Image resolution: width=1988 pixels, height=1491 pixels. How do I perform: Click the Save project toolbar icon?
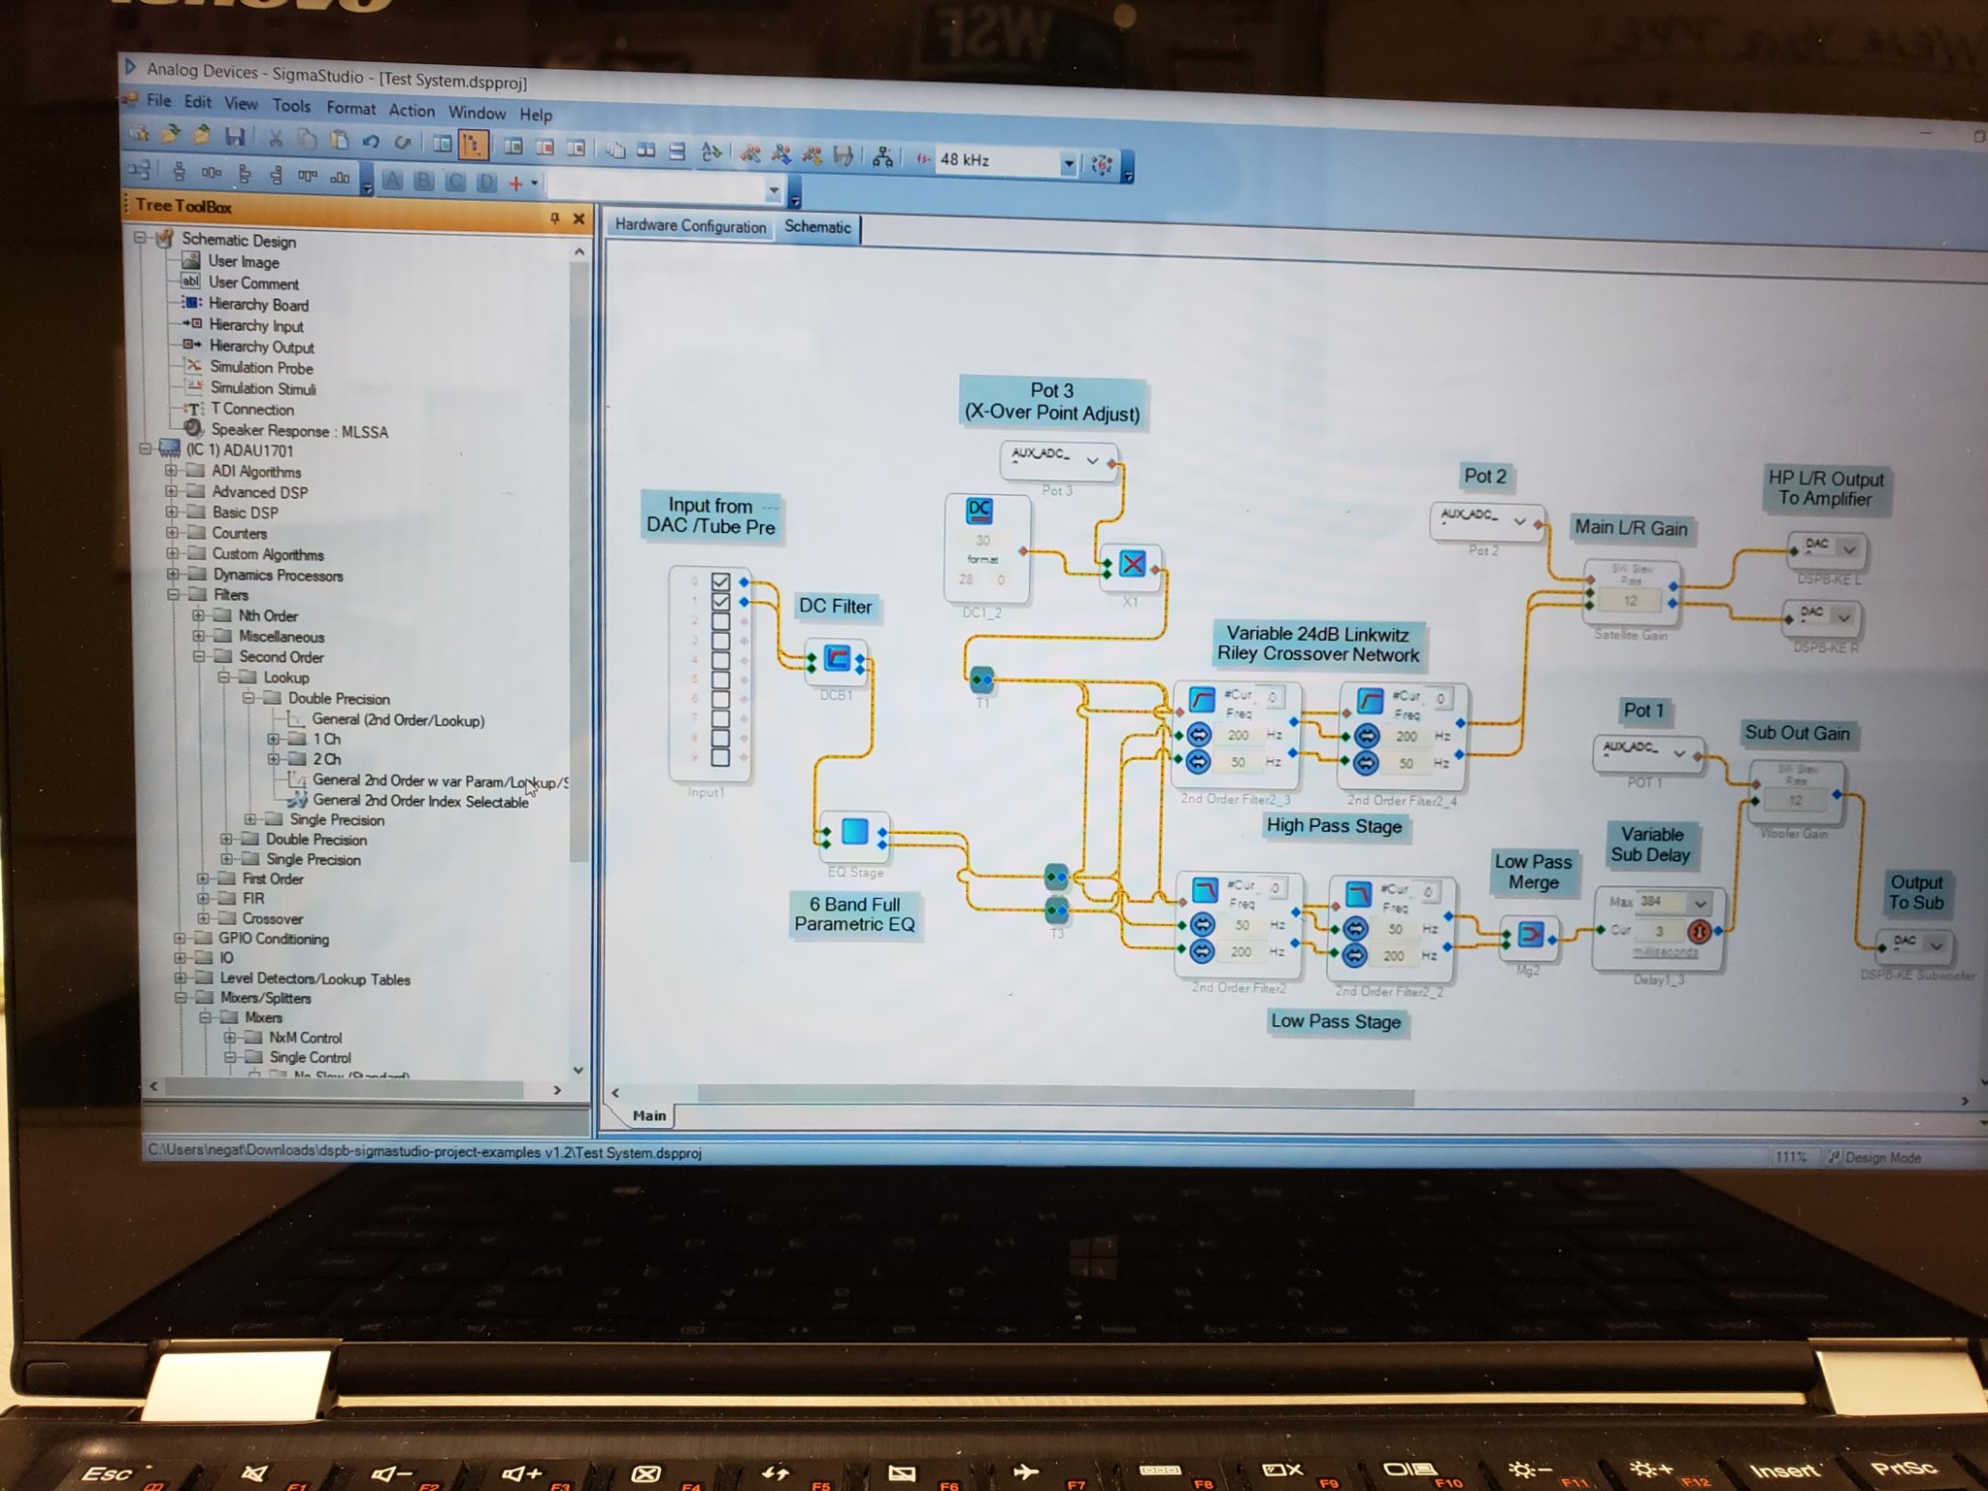pos(235,137)
